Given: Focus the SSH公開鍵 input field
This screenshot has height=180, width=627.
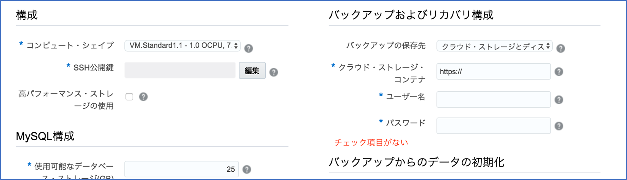Looking at the screenshot, I should tap(180, 70).
